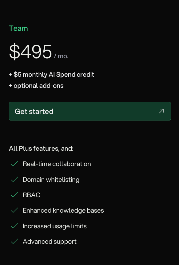The width and height of the screenshot is (179, 265).
Task: Select Advanced support feature text
Action: pyautogui.click(x=50, y=242)
